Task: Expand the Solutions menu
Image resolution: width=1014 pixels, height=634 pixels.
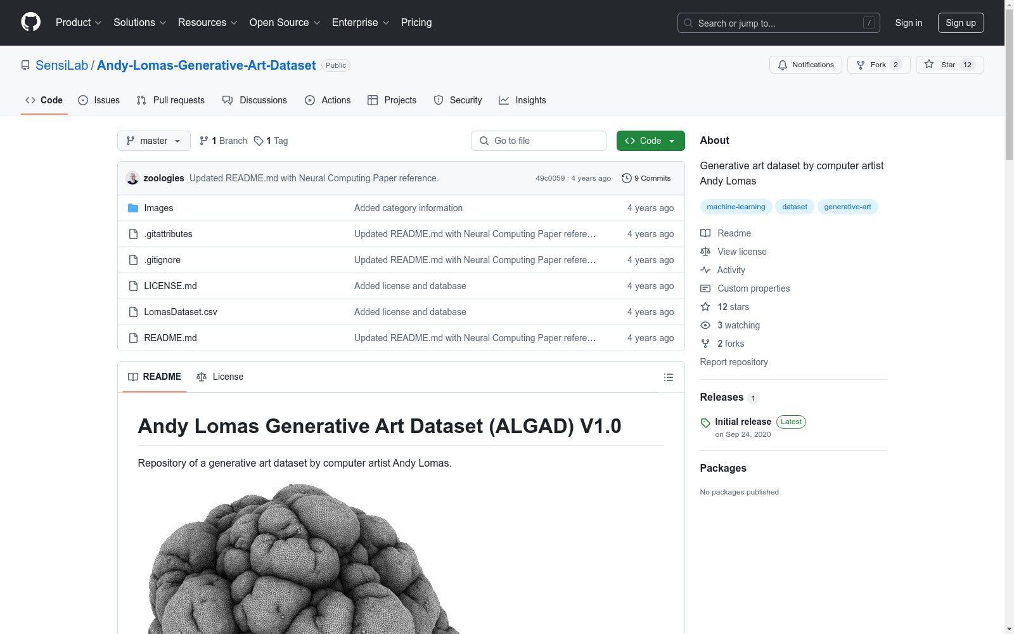Action: tap(140, 22)
